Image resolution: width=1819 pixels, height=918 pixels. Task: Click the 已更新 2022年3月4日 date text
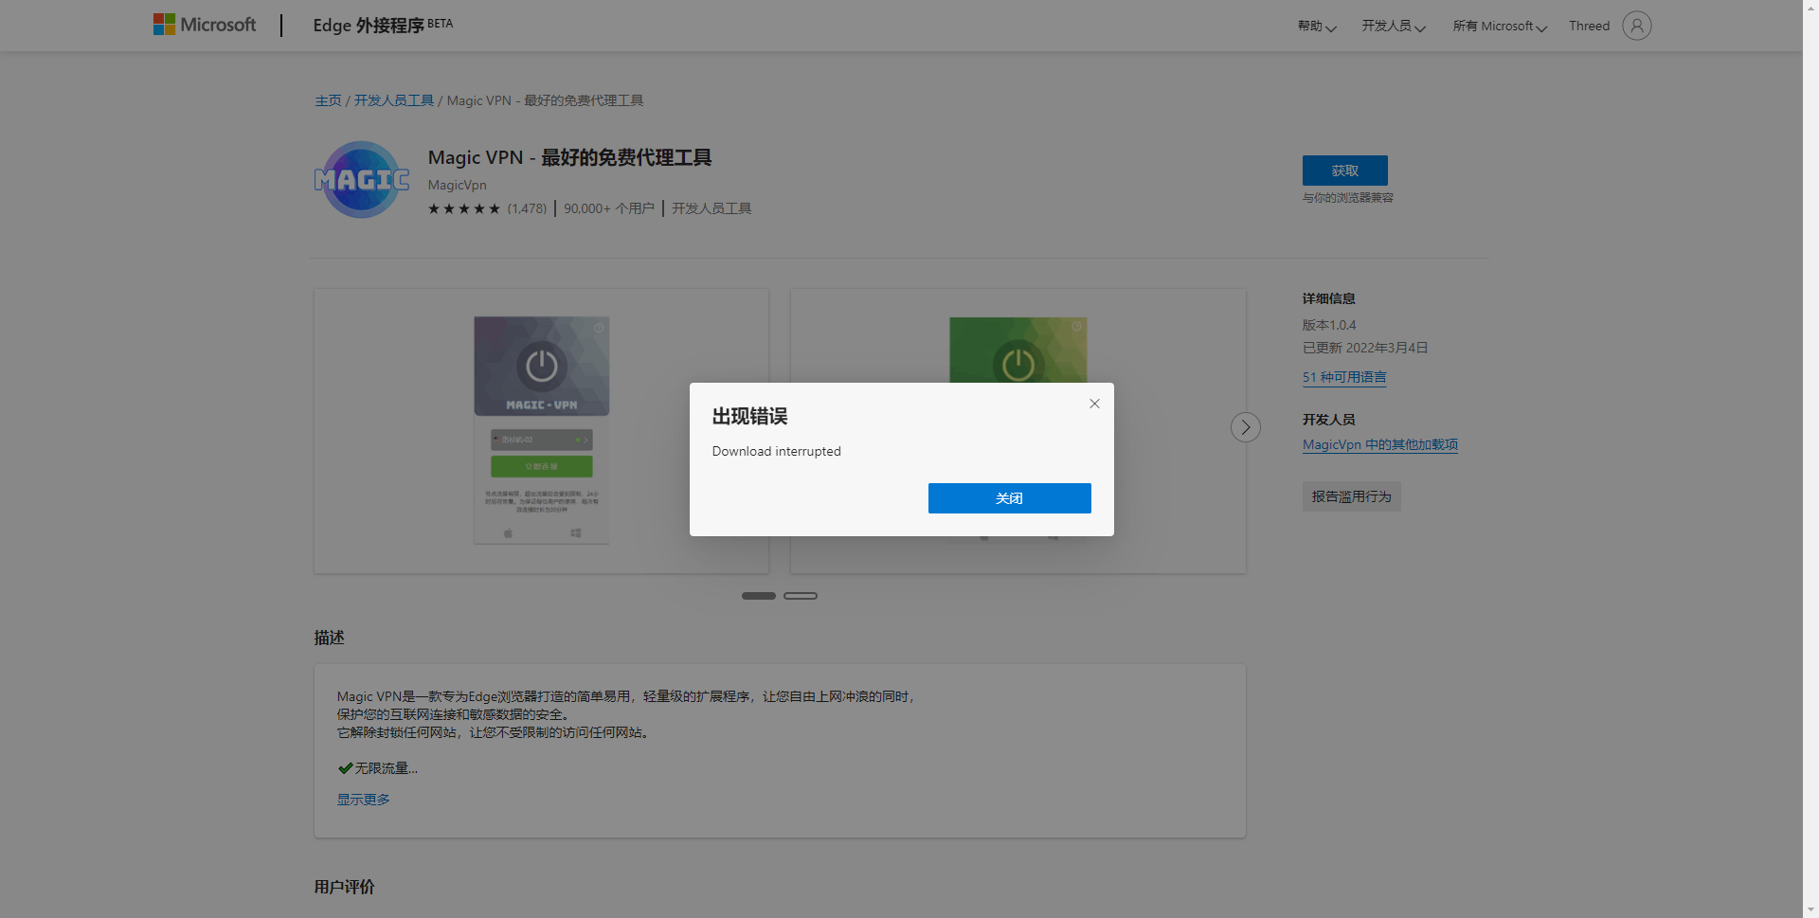pos(1364,348)
